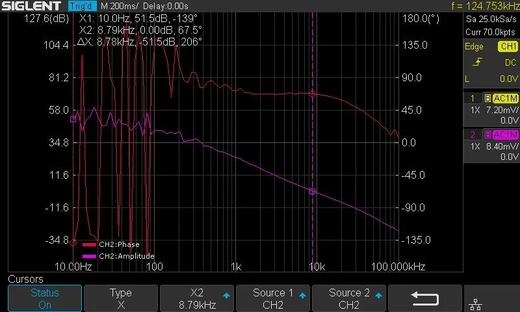Screen dimensions: 520x312
Task: Select the X2 8.79kHz cursor control
Action: tap(197, 298)
